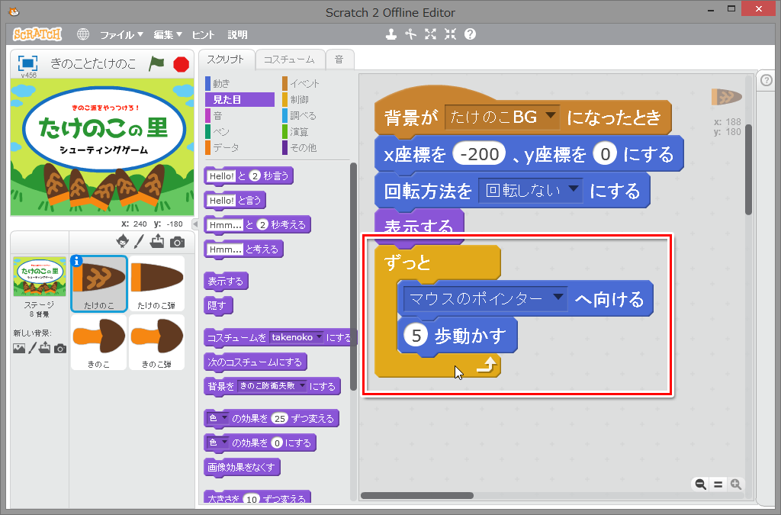Reset scripts area zoom to default

718,484
